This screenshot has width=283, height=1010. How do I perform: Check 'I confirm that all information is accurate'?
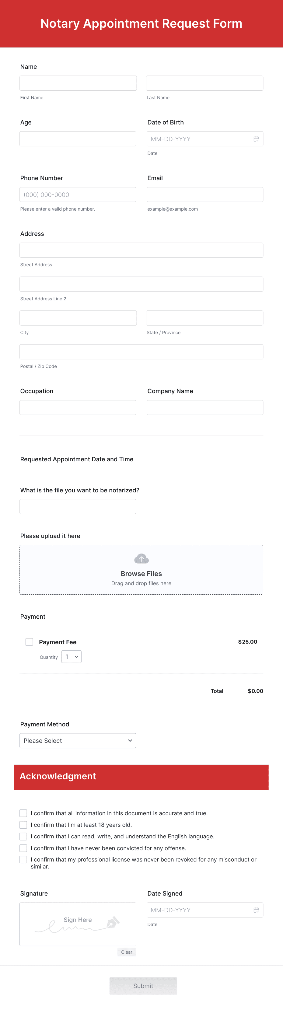pos(23,813)
